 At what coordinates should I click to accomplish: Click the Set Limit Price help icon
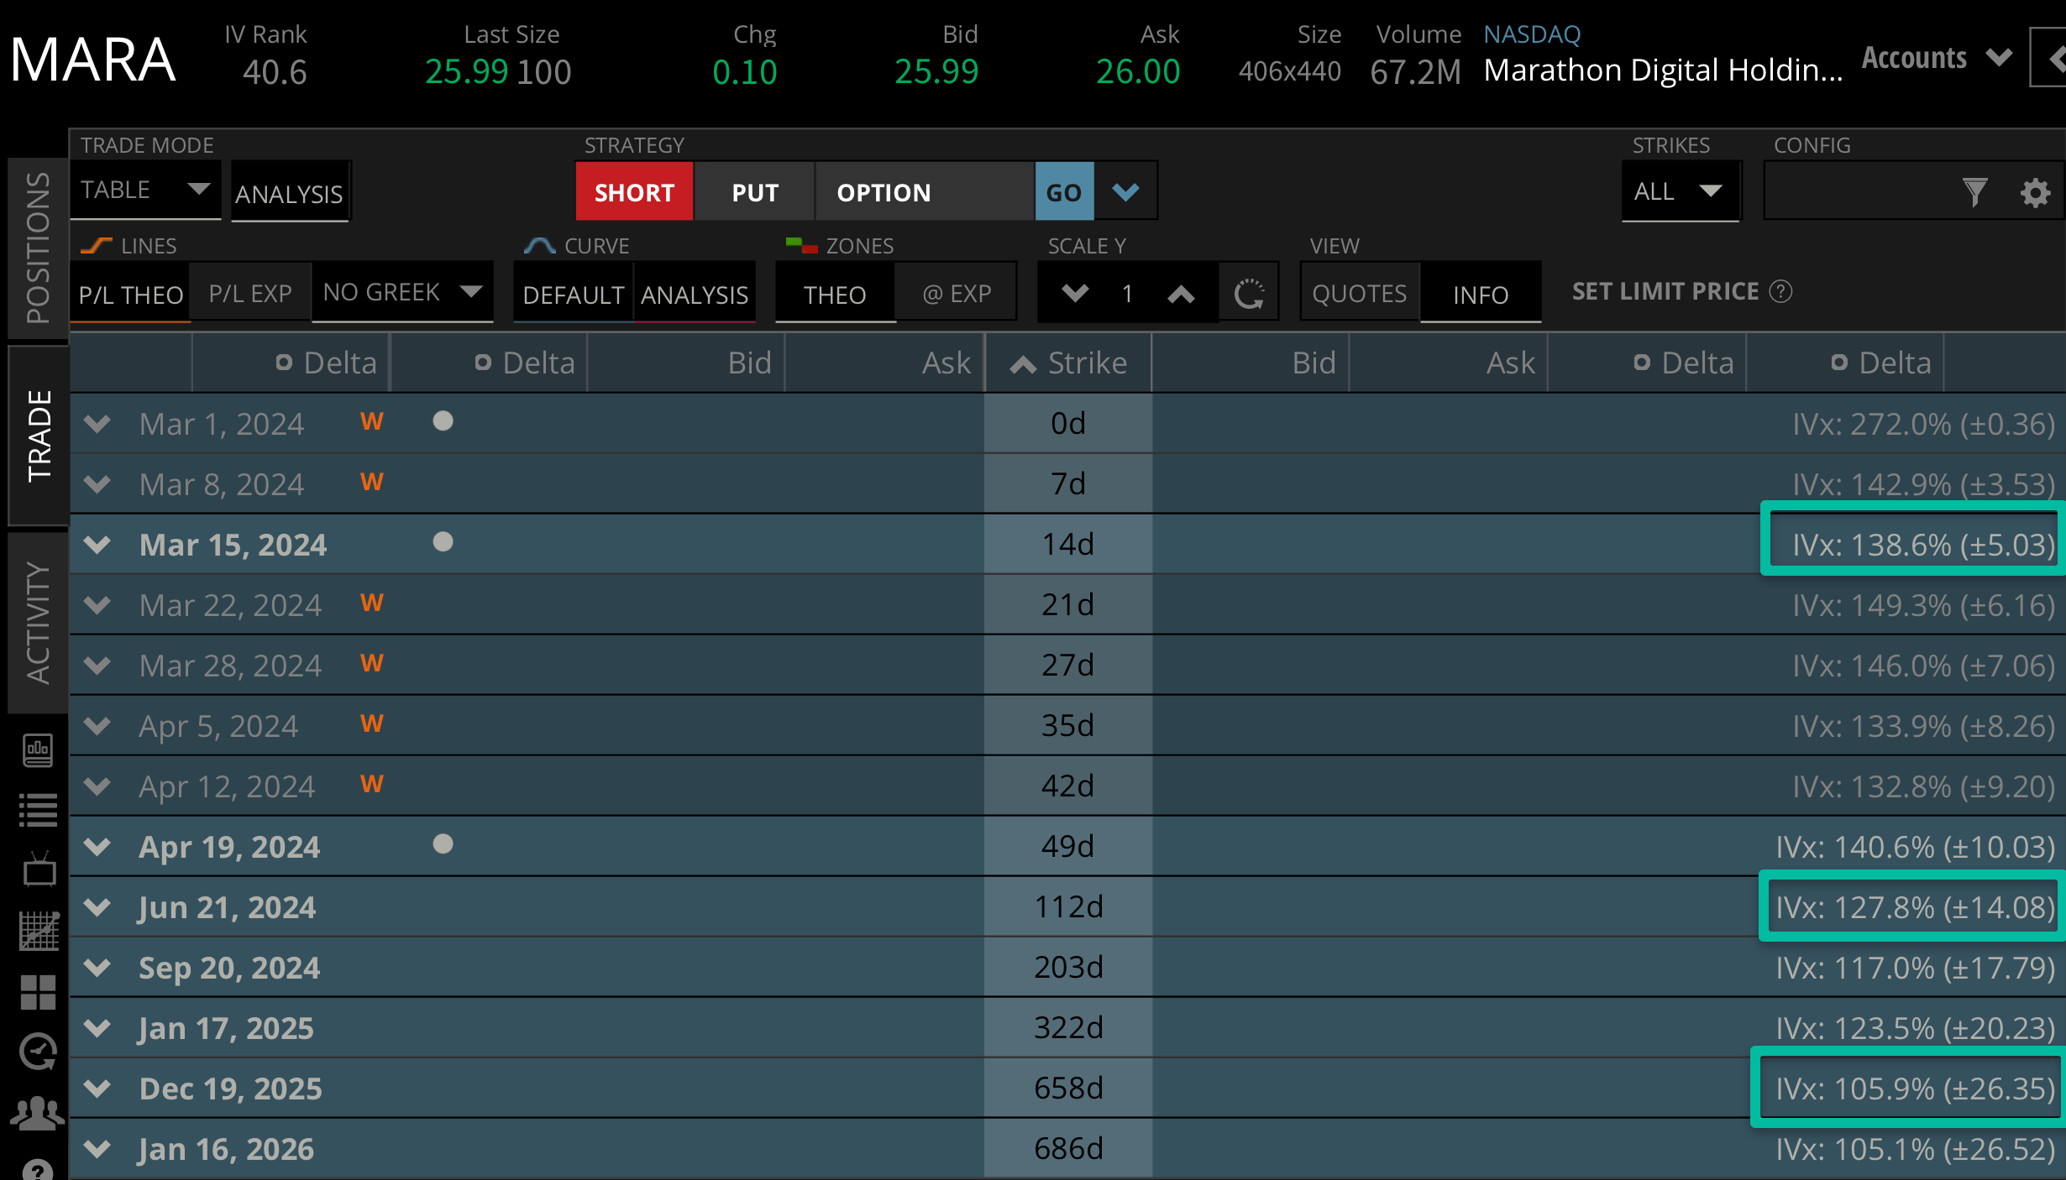pyautogui.click(x=1780, y=291)
